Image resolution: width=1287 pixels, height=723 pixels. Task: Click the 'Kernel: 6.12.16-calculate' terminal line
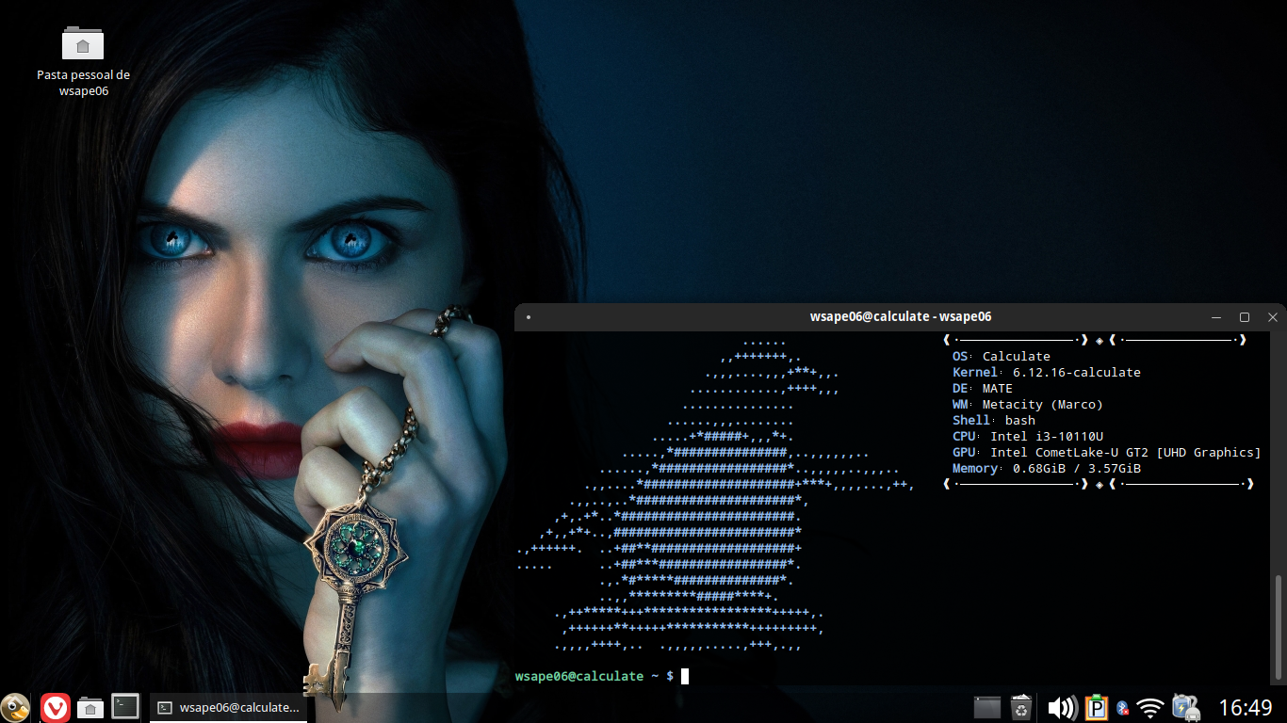tap(1047, 372)
